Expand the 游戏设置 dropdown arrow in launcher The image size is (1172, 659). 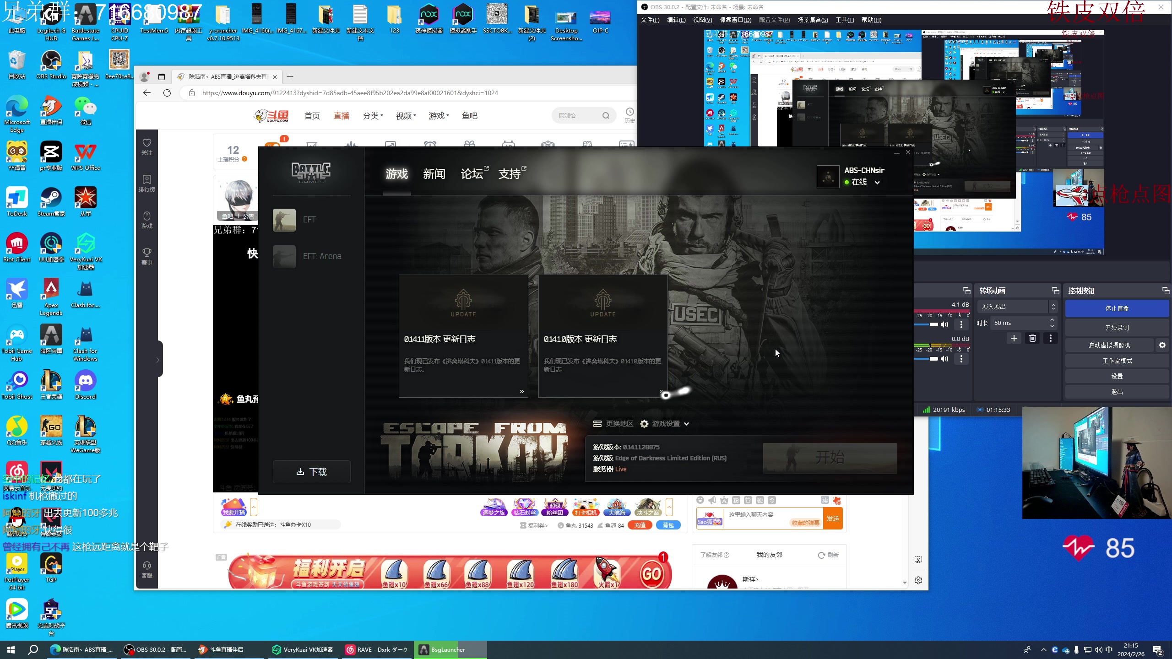pyautogui.click(x=686, y=424)
